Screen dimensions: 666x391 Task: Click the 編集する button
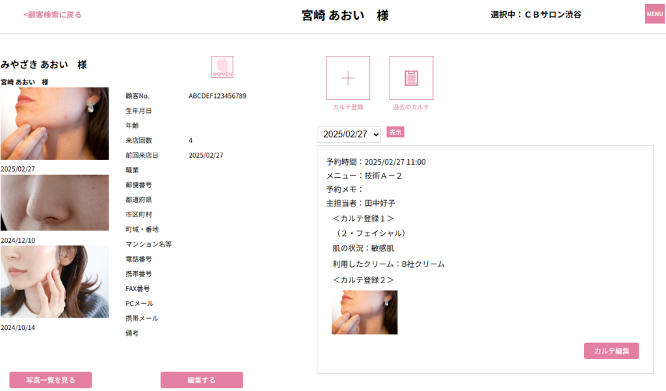[202, 380]
